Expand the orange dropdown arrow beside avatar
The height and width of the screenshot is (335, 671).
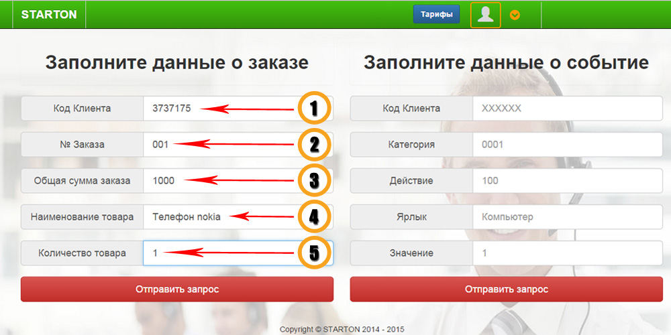tap(515, 15)
